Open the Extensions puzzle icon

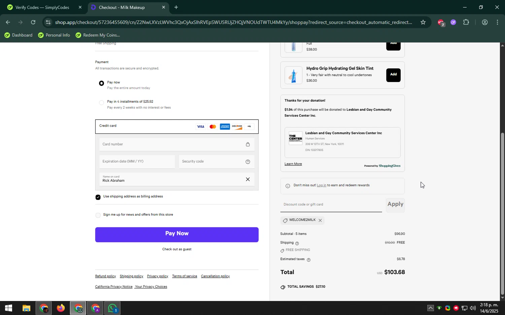pyautogui.click(x=466, y=22)
